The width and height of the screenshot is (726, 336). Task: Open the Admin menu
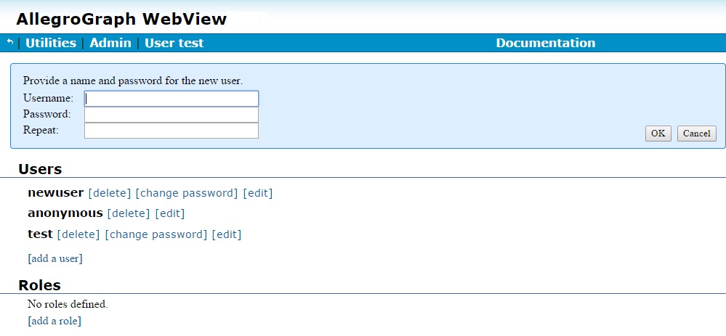(110, 43)
